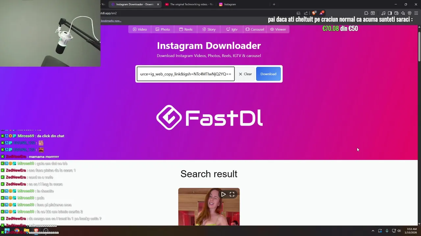Clear the pasted Instagram link
Image resolution: width=421 pixels, height=236 pixels.
pos(245,74)
